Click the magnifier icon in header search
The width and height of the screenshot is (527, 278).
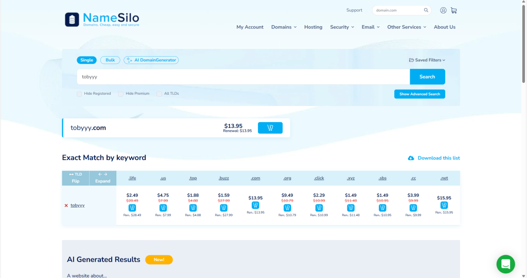point(426,10)
